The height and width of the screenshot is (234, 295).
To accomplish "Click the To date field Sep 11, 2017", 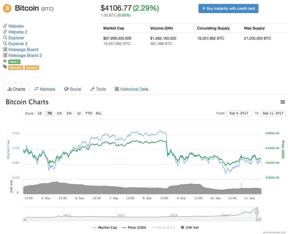I will pyautogui.click(x=273, y=113).
